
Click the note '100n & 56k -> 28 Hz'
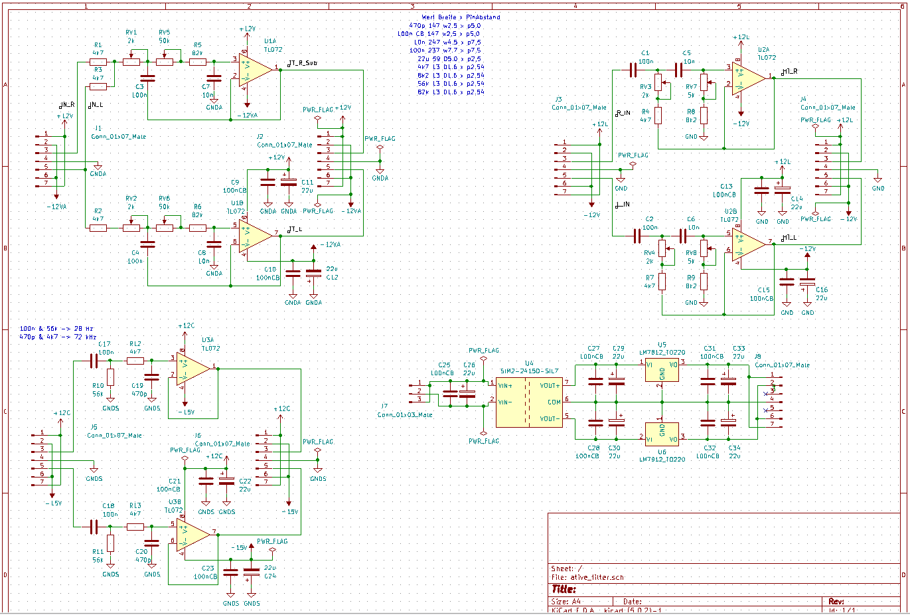56,329
